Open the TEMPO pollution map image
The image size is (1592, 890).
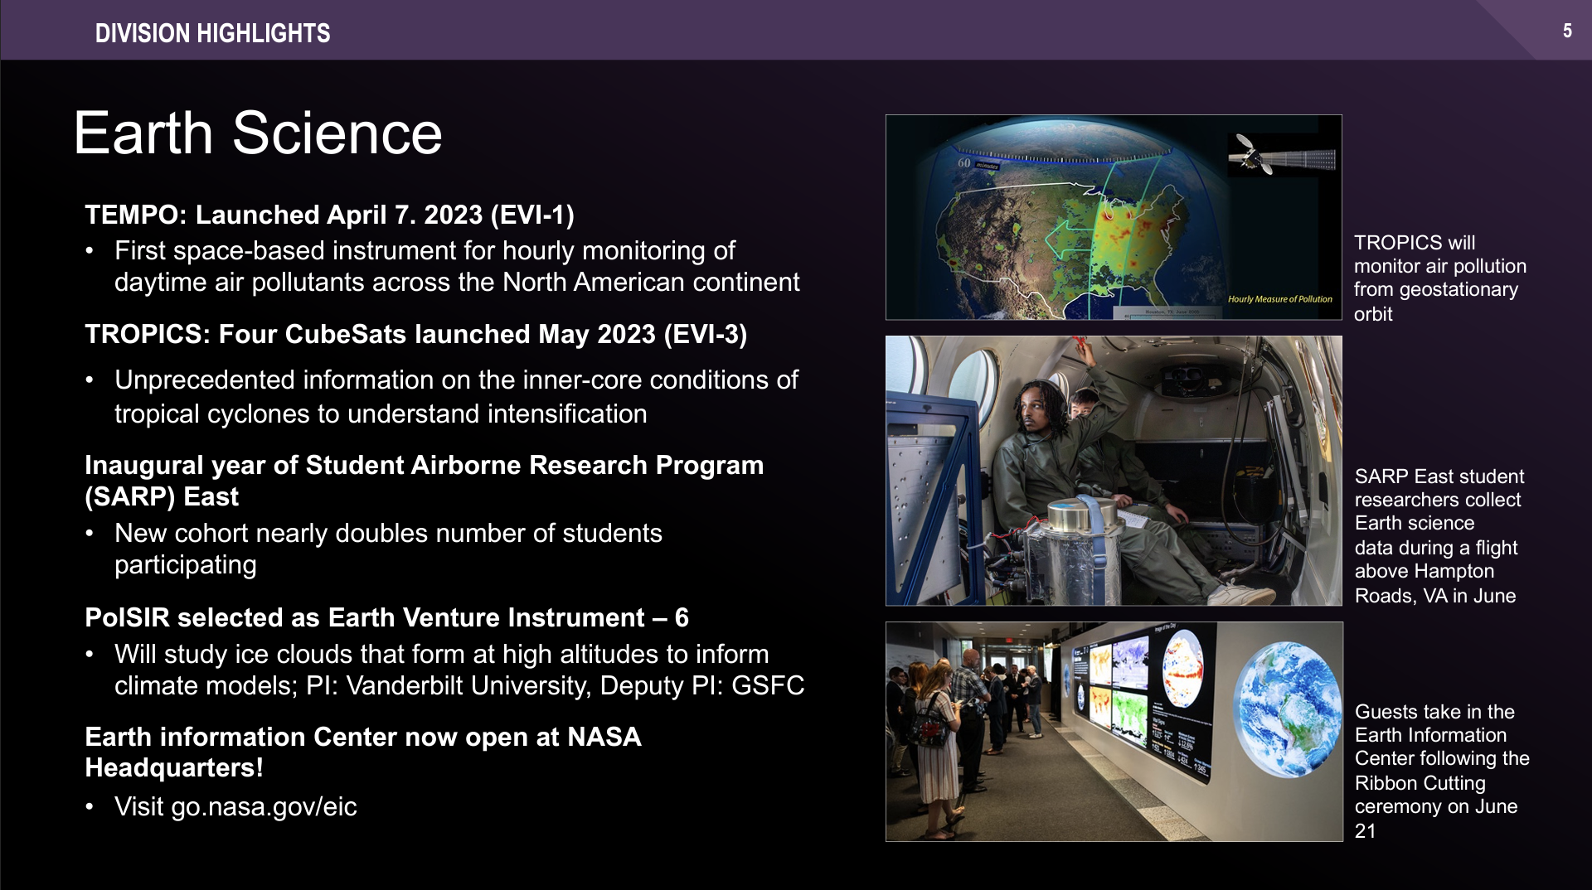coord(1114,217)
